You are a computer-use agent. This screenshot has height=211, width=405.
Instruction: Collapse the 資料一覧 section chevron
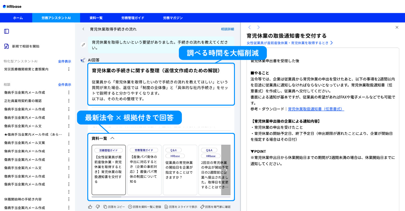[x=112, y=138]
